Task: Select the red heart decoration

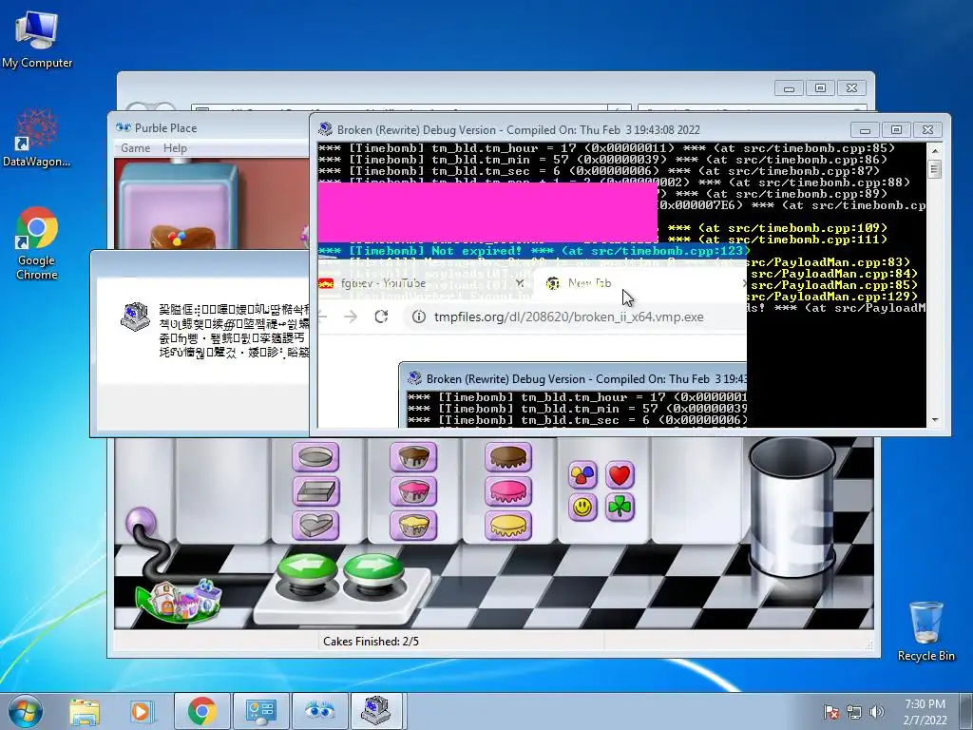Action: 620,475
